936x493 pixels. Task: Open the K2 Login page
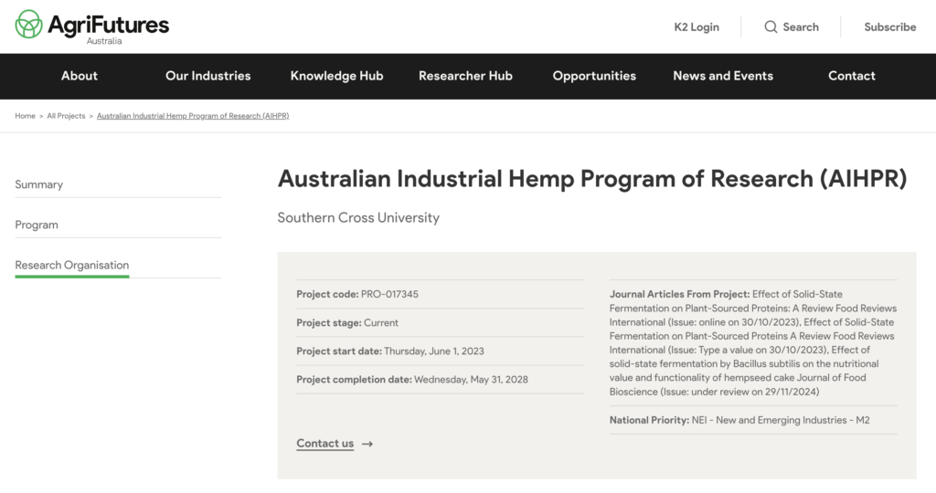pos(697,27)
